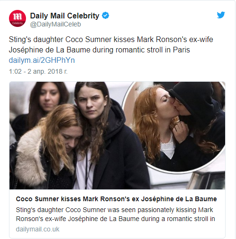Open the Daily Mail Celebrity avatar

click(17, 18)
